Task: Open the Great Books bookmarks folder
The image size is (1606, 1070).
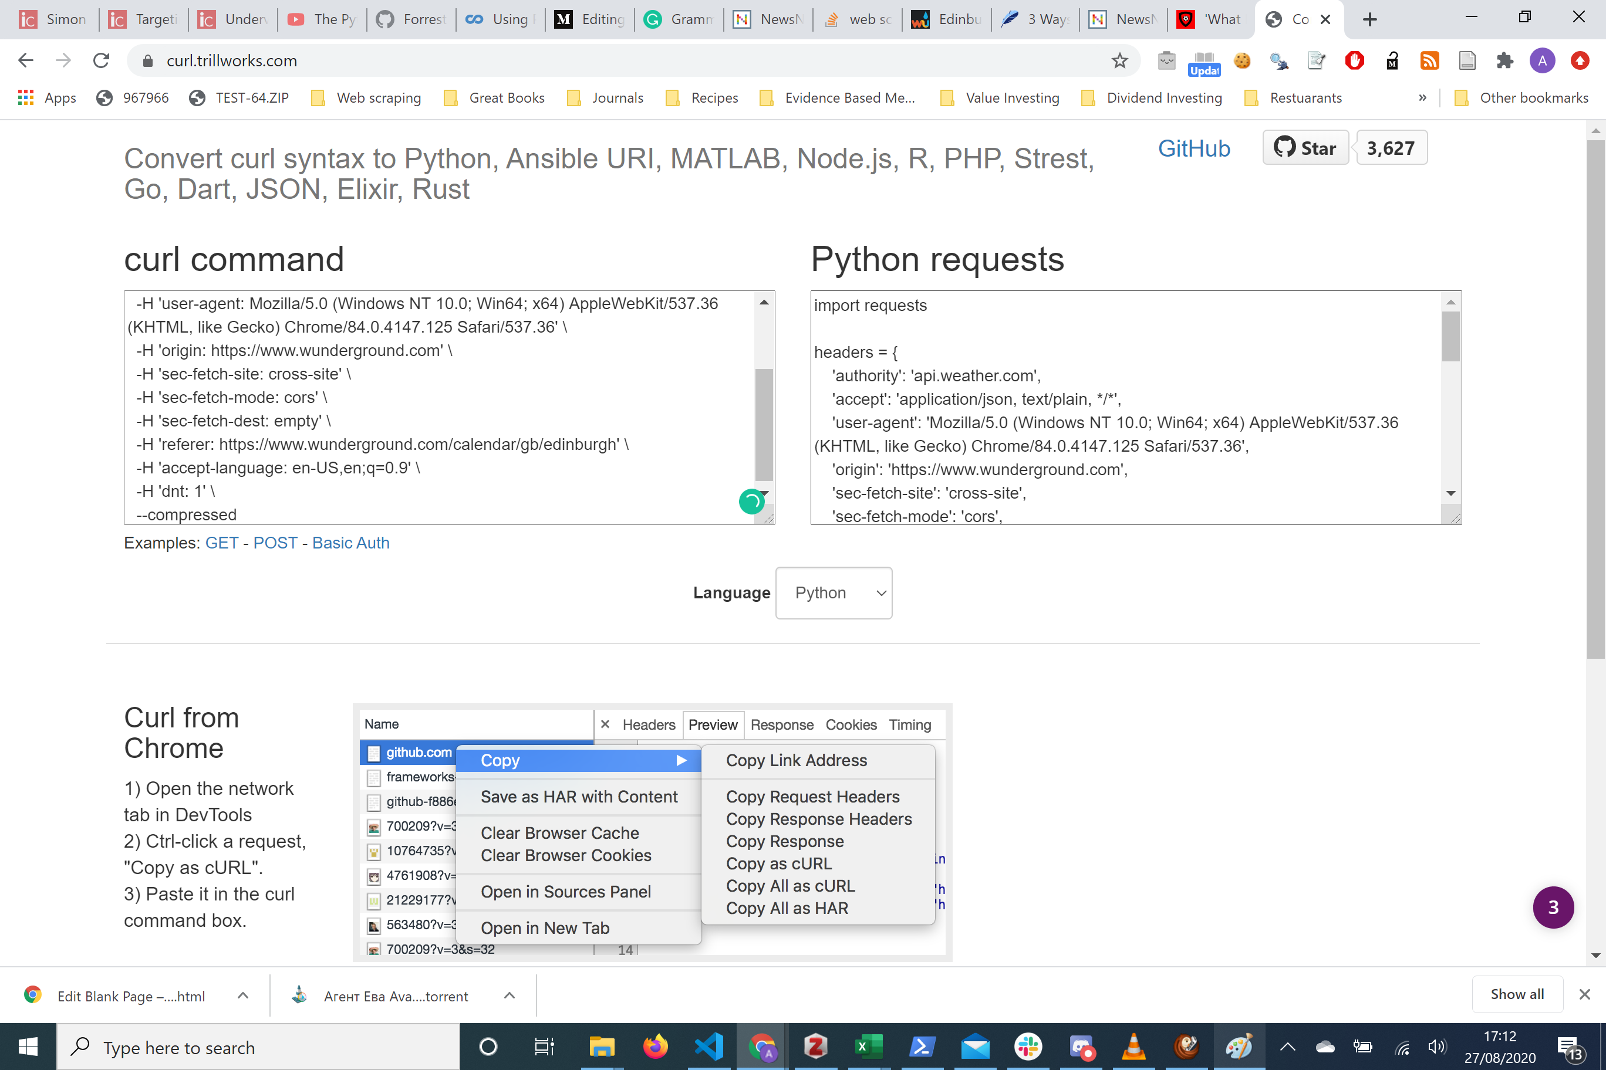Action: [x=494, y=99]
